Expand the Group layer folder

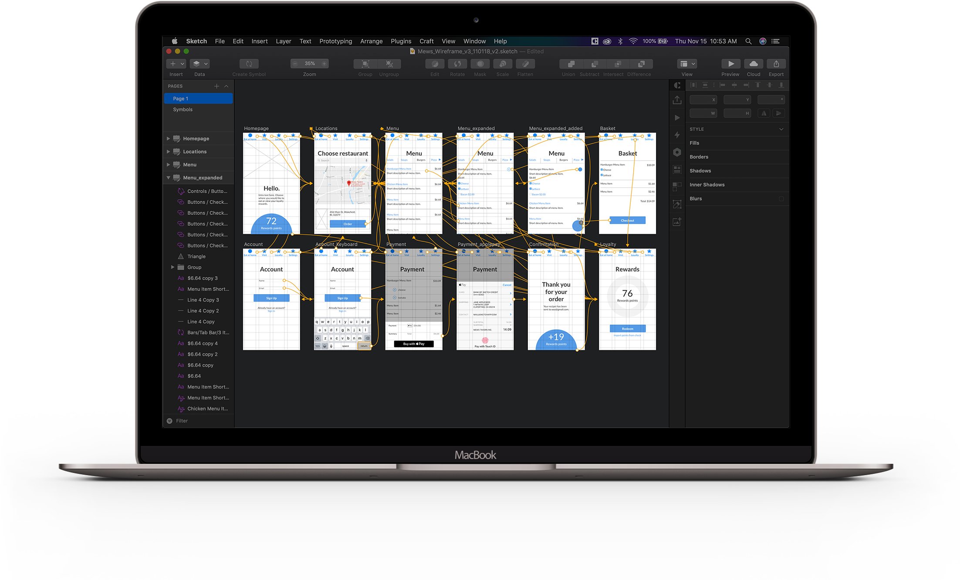pos(172,267)
